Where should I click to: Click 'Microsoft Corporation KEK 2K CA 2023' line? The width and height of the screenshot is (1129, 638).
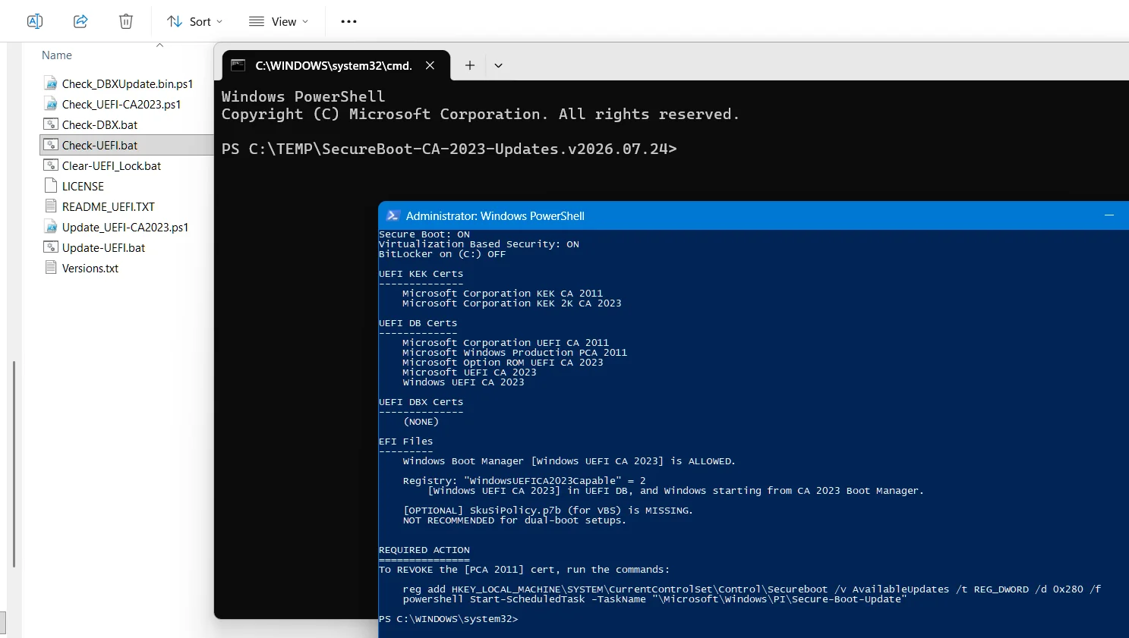[512, 303]
